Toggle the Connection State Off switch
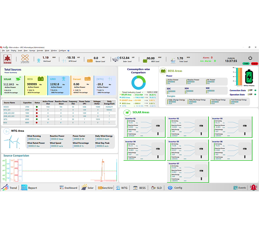Image resolution: width=259 pixels, height=240 pixels. (251, 90)
